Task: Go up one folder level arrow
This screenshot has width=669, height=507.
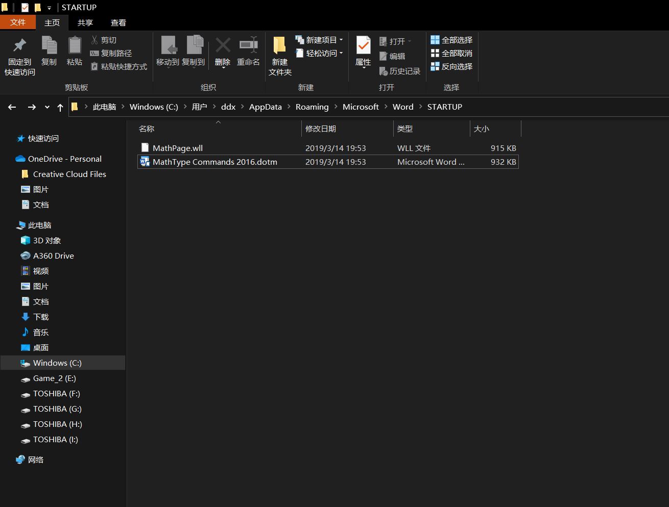Action: tap(60, 107)
